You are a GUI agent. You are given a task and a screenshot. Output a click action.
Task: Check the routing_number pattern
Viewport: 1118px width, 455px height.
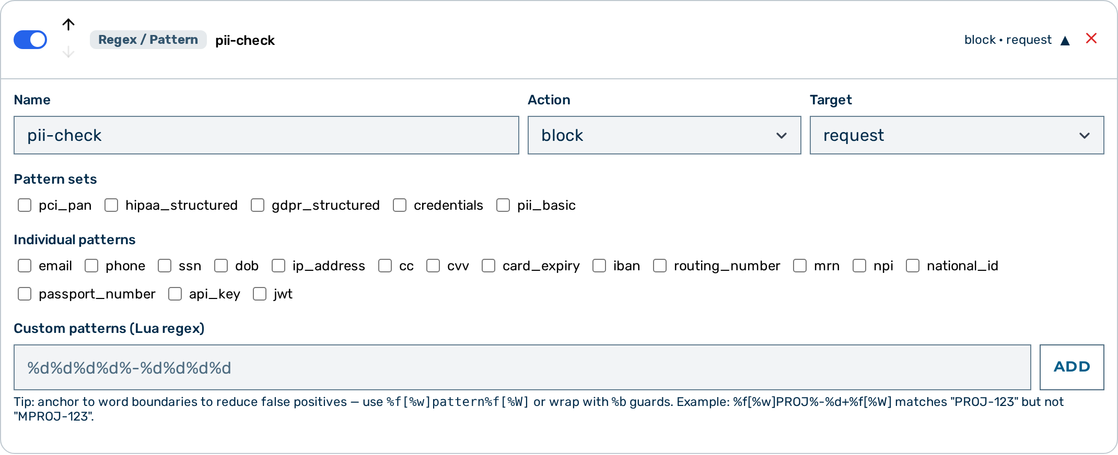tap(660, 266)
